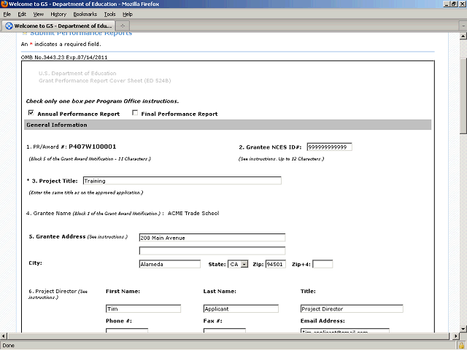Click the ACME Trade School grantee name

click(193, 214)
